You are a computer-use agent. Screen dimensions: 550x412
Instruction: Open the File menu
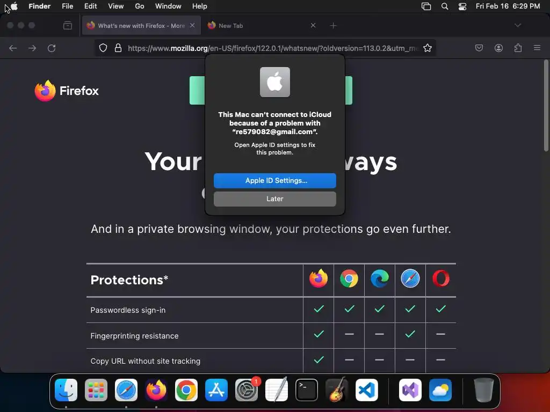(67, 6)
